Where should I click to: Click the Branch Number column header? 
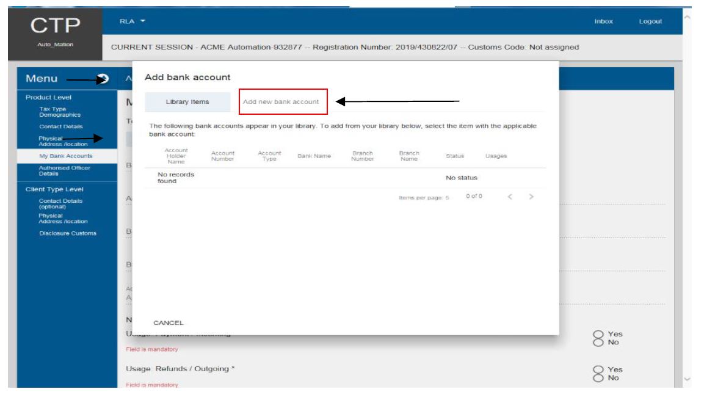coord(362,156)
